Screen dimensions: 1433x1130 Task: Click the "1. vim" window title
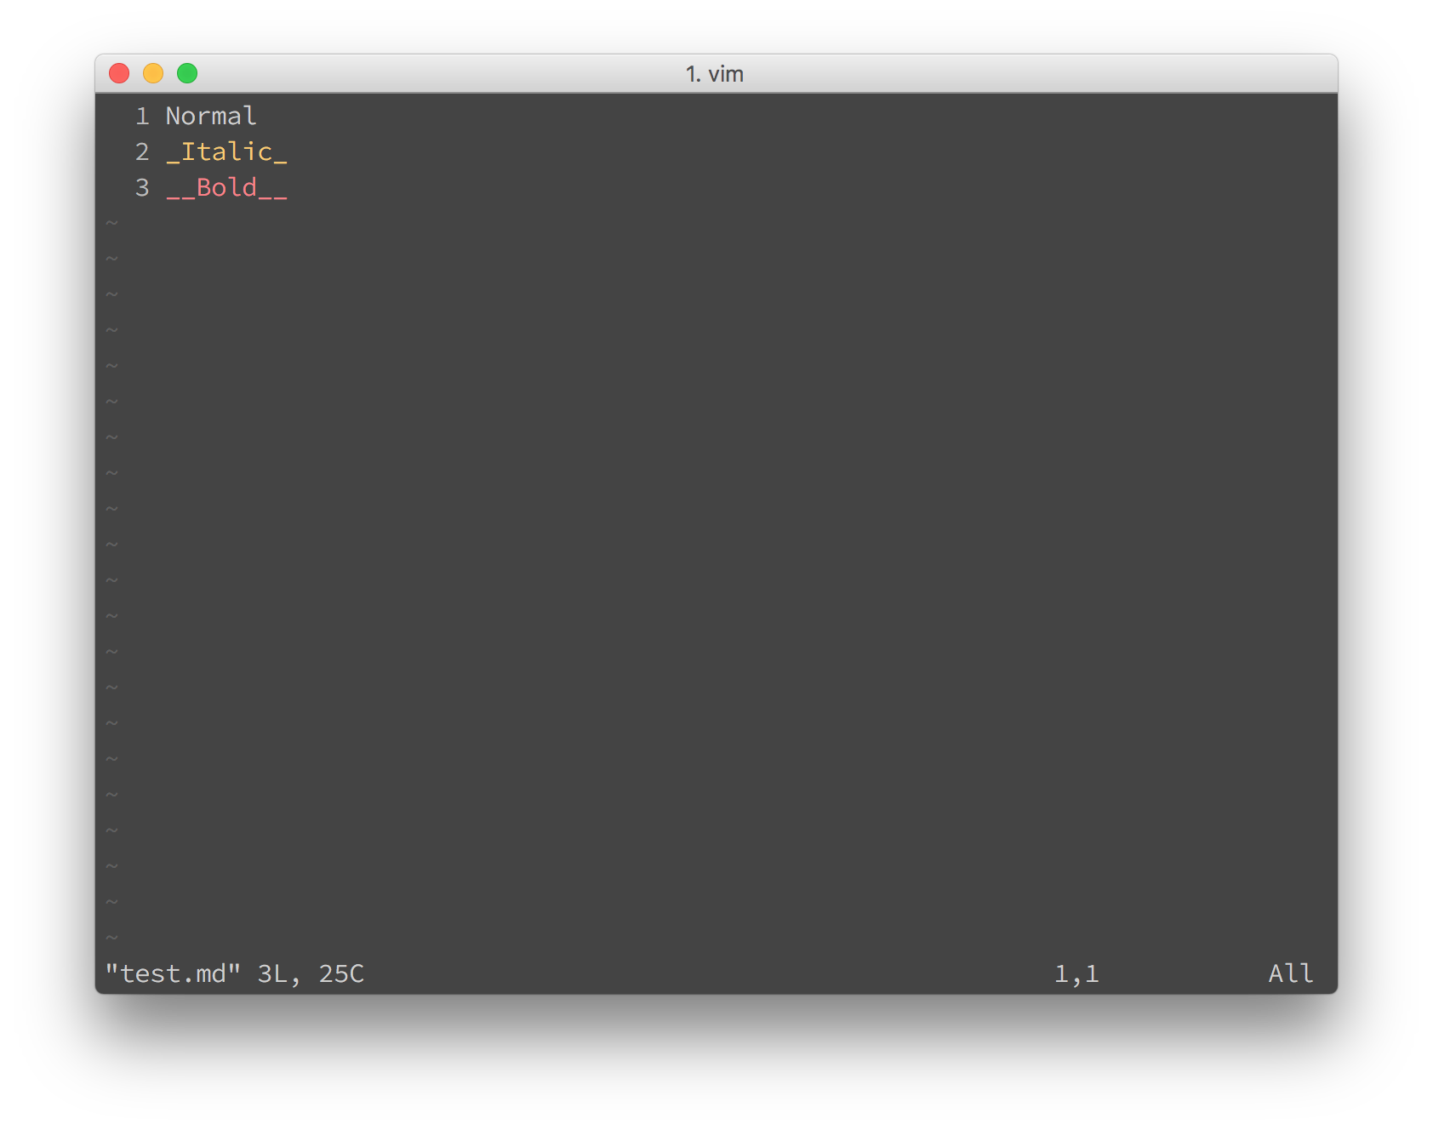715,74
